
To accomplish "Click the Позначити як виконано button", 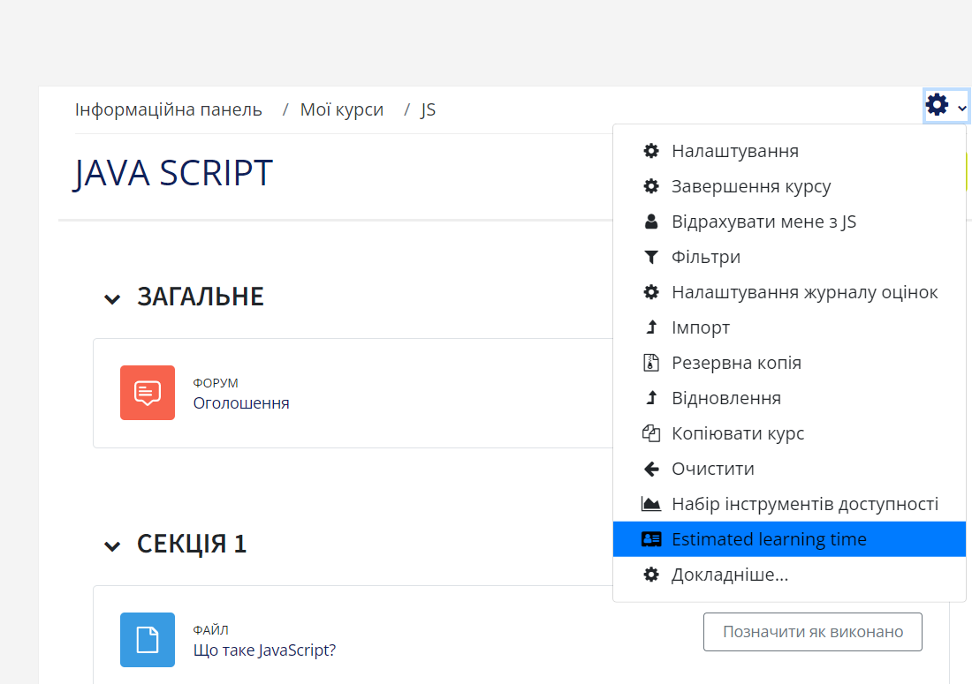I will pyautogui.click(x=812, y=631).
